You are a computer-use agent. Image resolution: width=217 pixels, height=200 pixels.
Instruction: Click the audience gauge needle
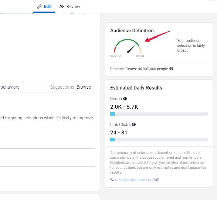131,49
